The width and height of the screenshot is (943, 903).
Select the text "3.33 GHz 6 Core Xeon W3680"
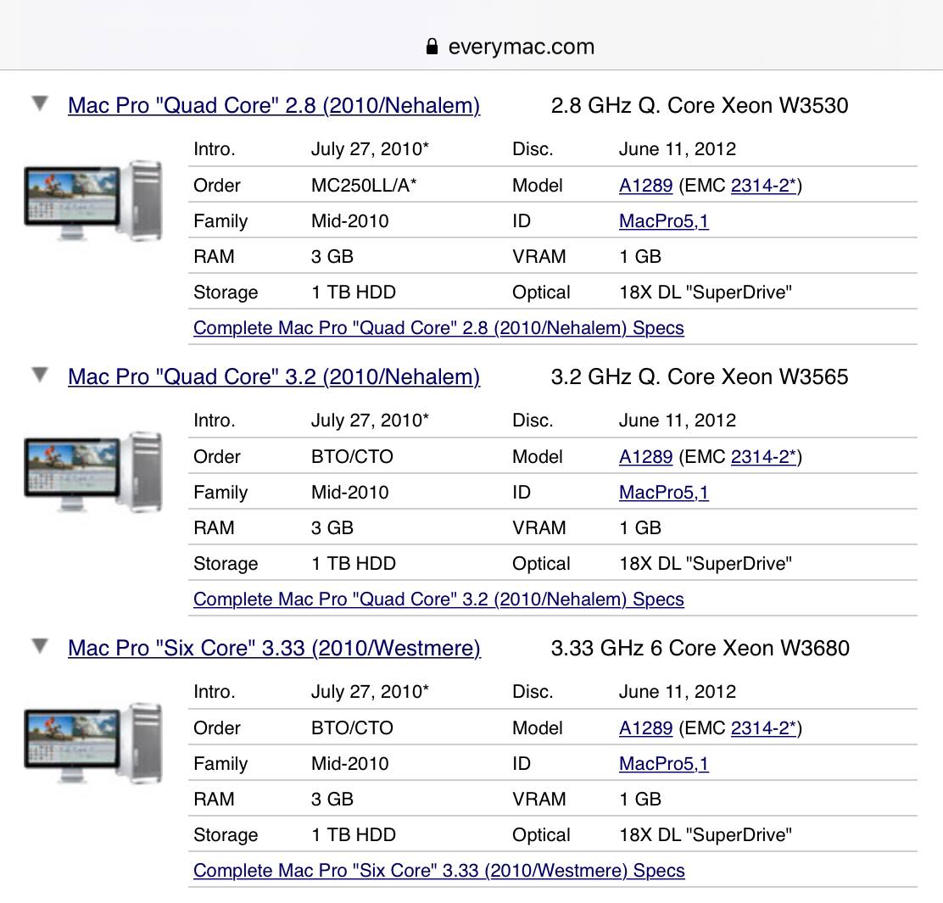point(700,648)
